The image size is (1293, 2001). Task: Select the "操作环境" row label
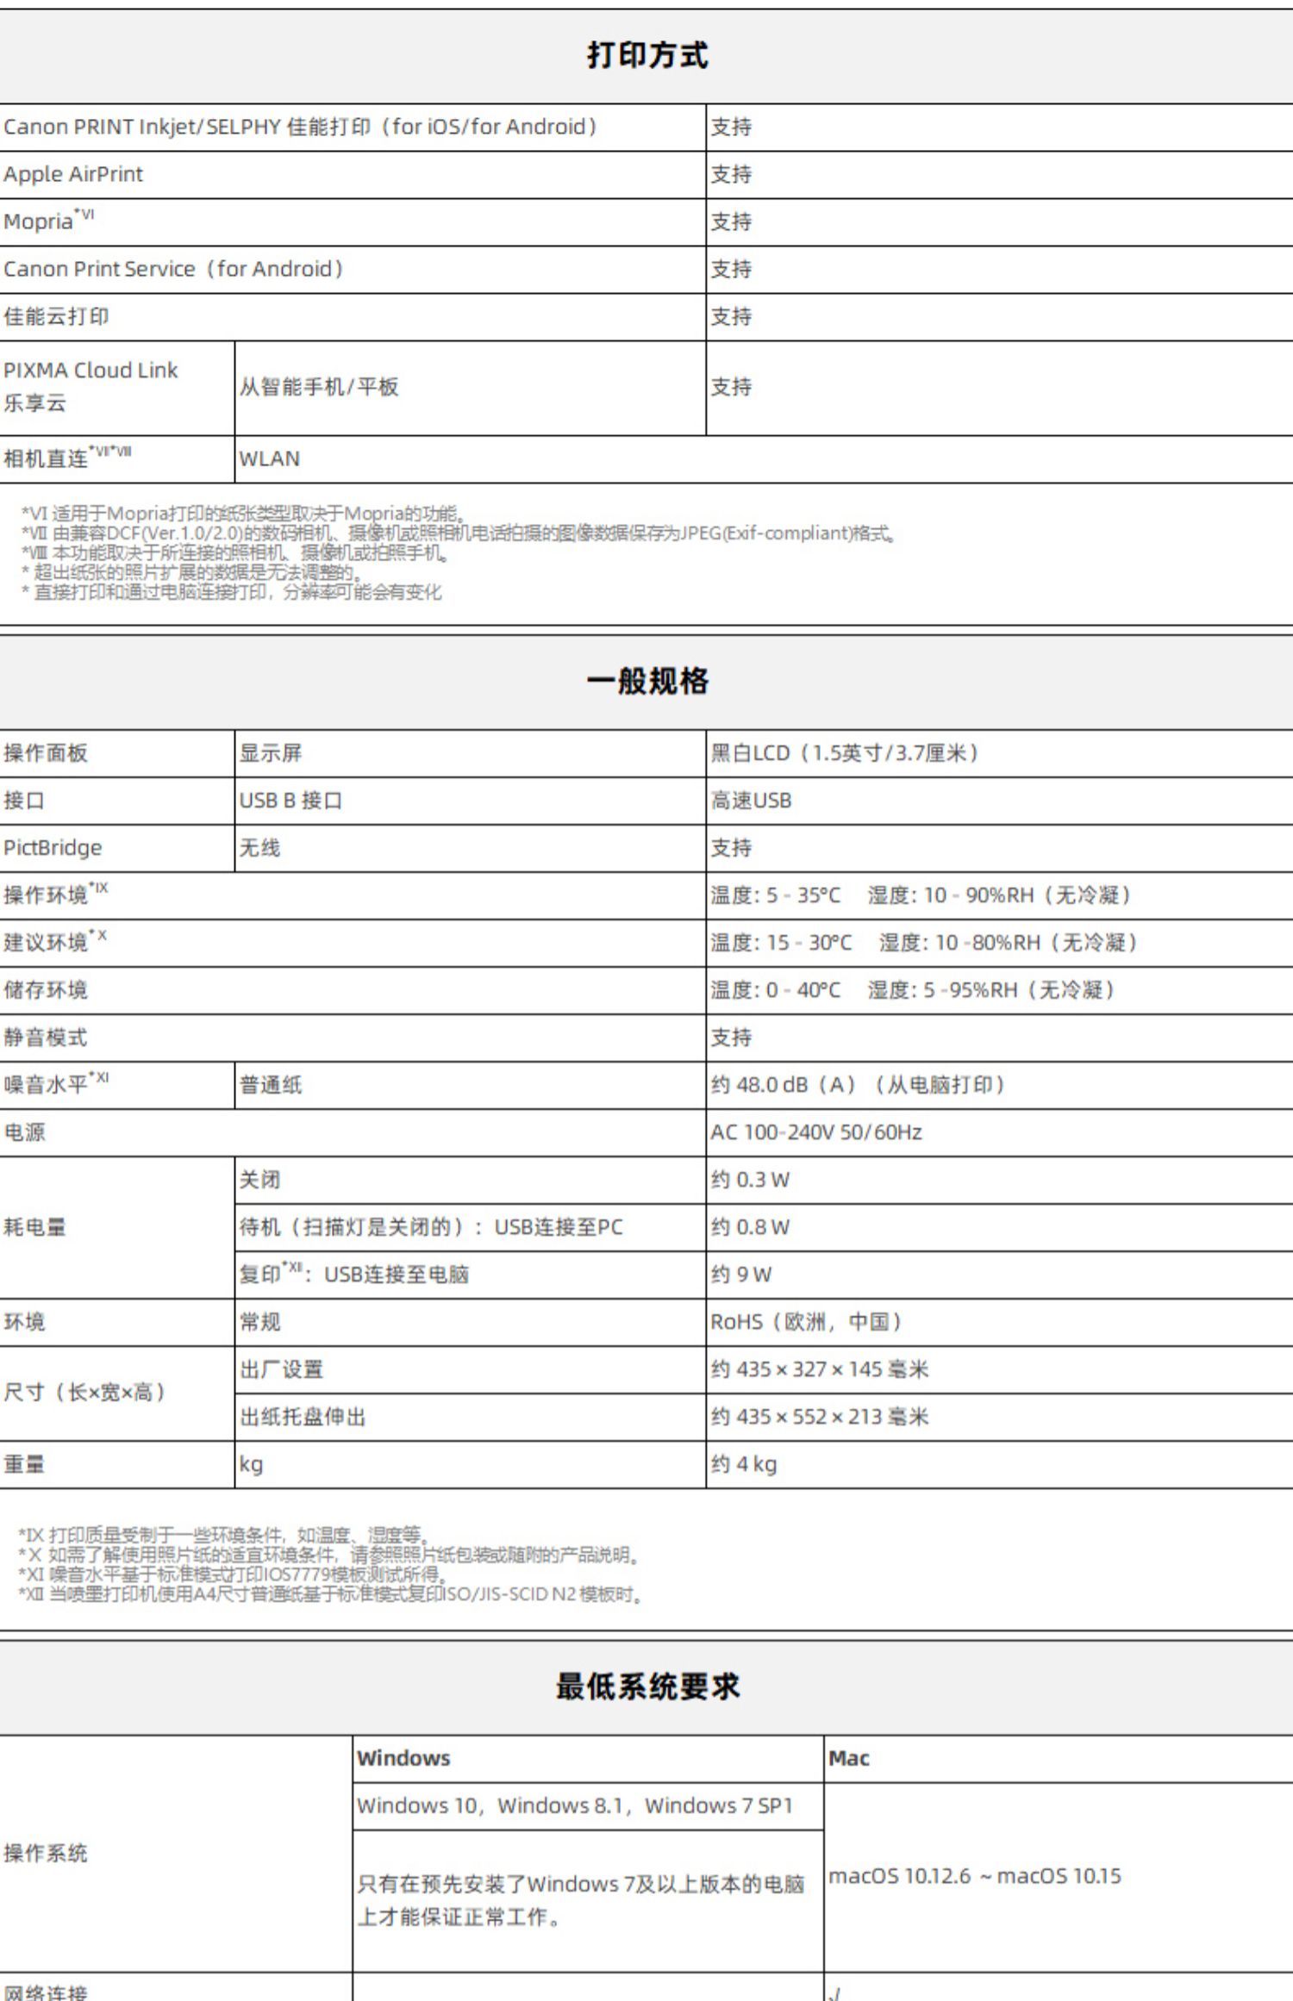tap(56, 895)
